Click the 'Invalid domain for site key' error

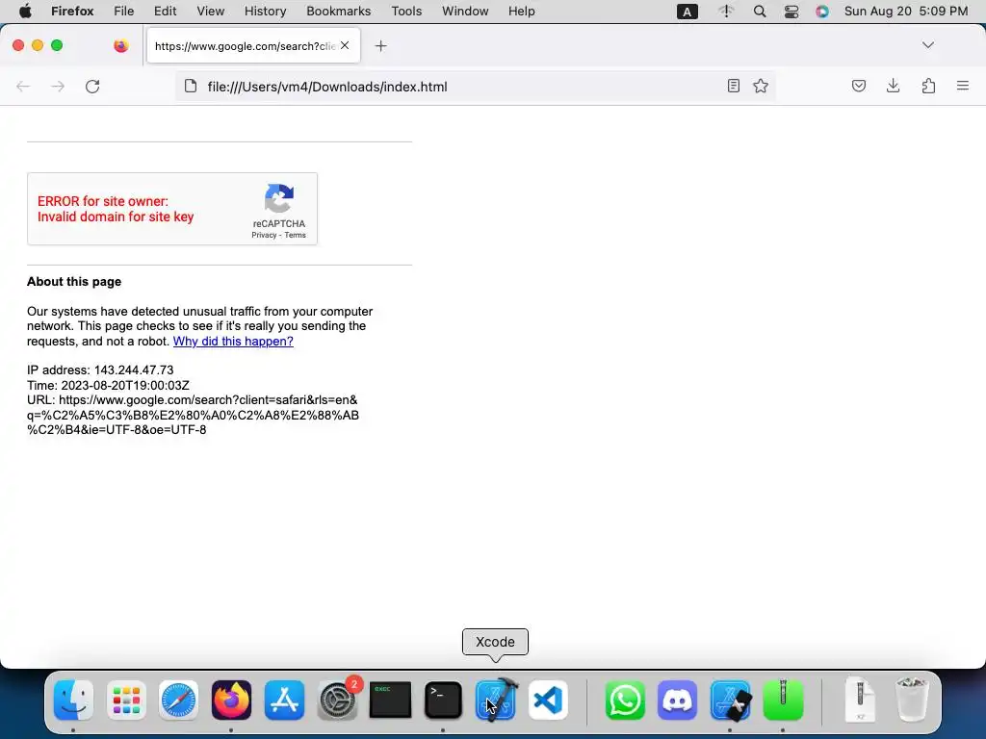click(x=116, y=217)
